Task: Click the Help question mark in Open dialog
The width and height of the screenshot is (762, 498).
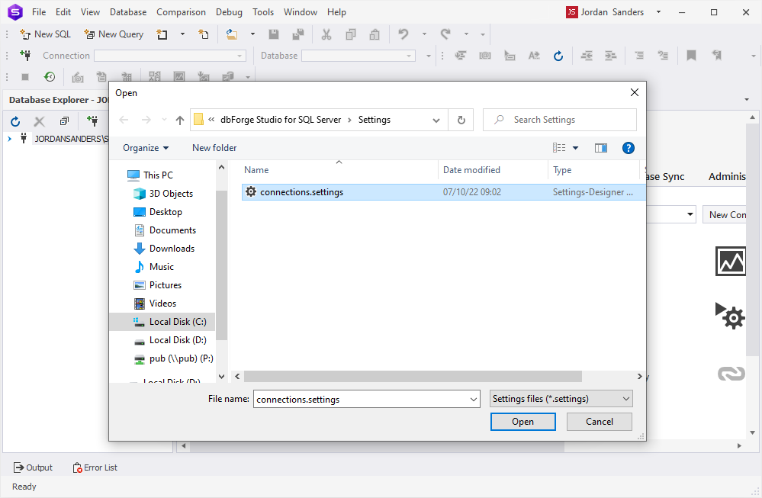Action: [629, 148]
